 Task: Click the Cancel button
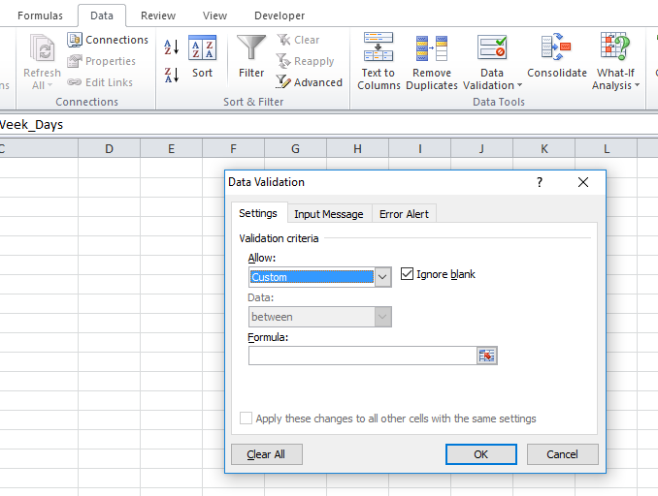(x=562, y=454)
